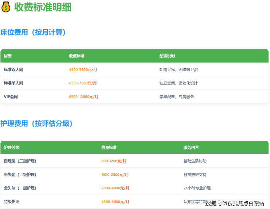Click the 8500-12000元/月 price
The width and height of the screenshot is (270, 209).
84,97
